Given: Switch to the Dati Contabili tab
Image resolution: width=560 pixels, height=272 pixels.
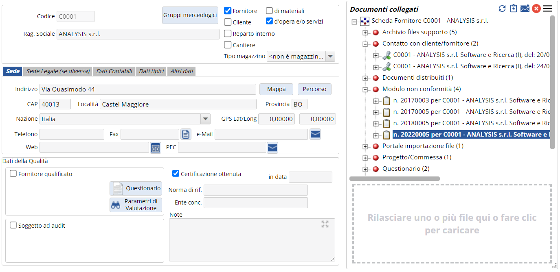Looking at the screenshot, I should (114, 71).
